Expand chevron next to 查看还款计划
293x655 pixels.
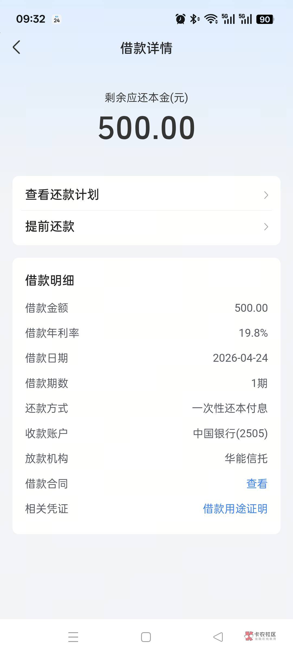pyautogui.click(x=266, y=195)
